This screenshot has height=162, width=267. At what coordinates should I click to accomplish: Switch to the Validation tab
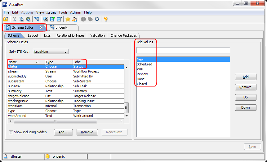pos(97,35)
